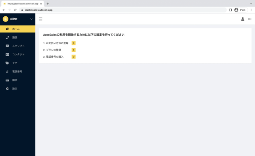Viewport: 255px width, 156px height.
Task: Click the script speech bubble icon
Action: tap(7, 46)
